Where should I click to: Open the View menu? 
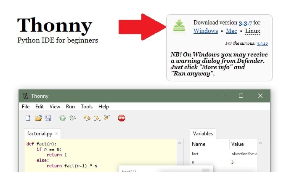[55, 107]
